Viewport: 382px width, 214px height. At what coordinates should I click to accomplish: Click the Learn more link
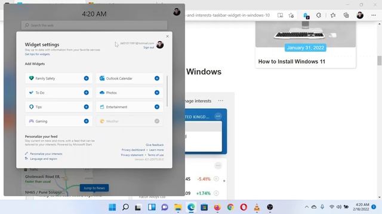[156, 150]
